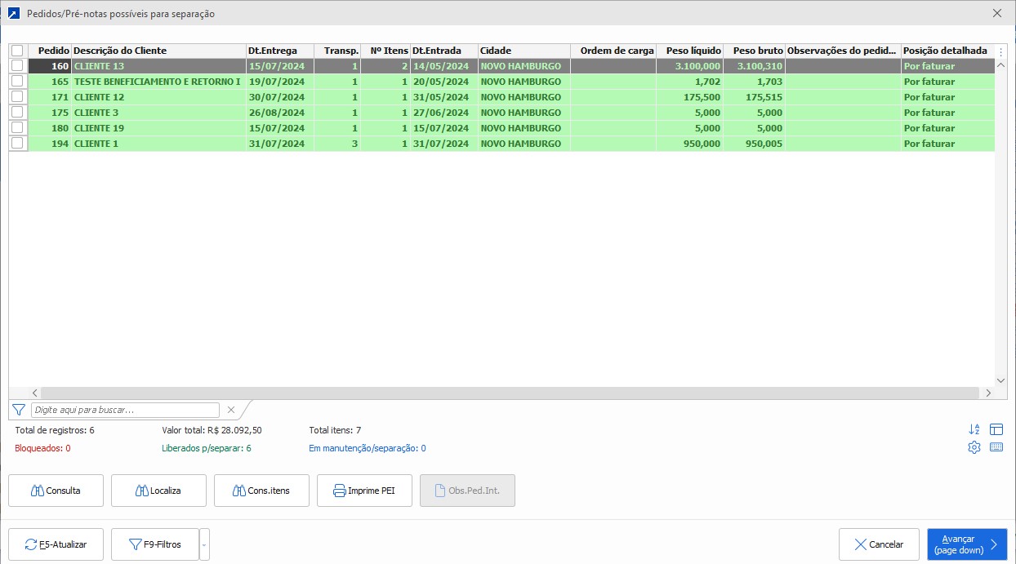Focus the 'Digite aqui para buscar' search field
The image size is (1016, 564).
[125, 410]
